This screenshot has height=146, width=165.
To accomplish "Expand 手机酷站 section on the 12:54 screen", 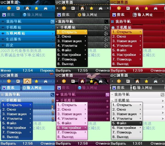I will [28, 27].
